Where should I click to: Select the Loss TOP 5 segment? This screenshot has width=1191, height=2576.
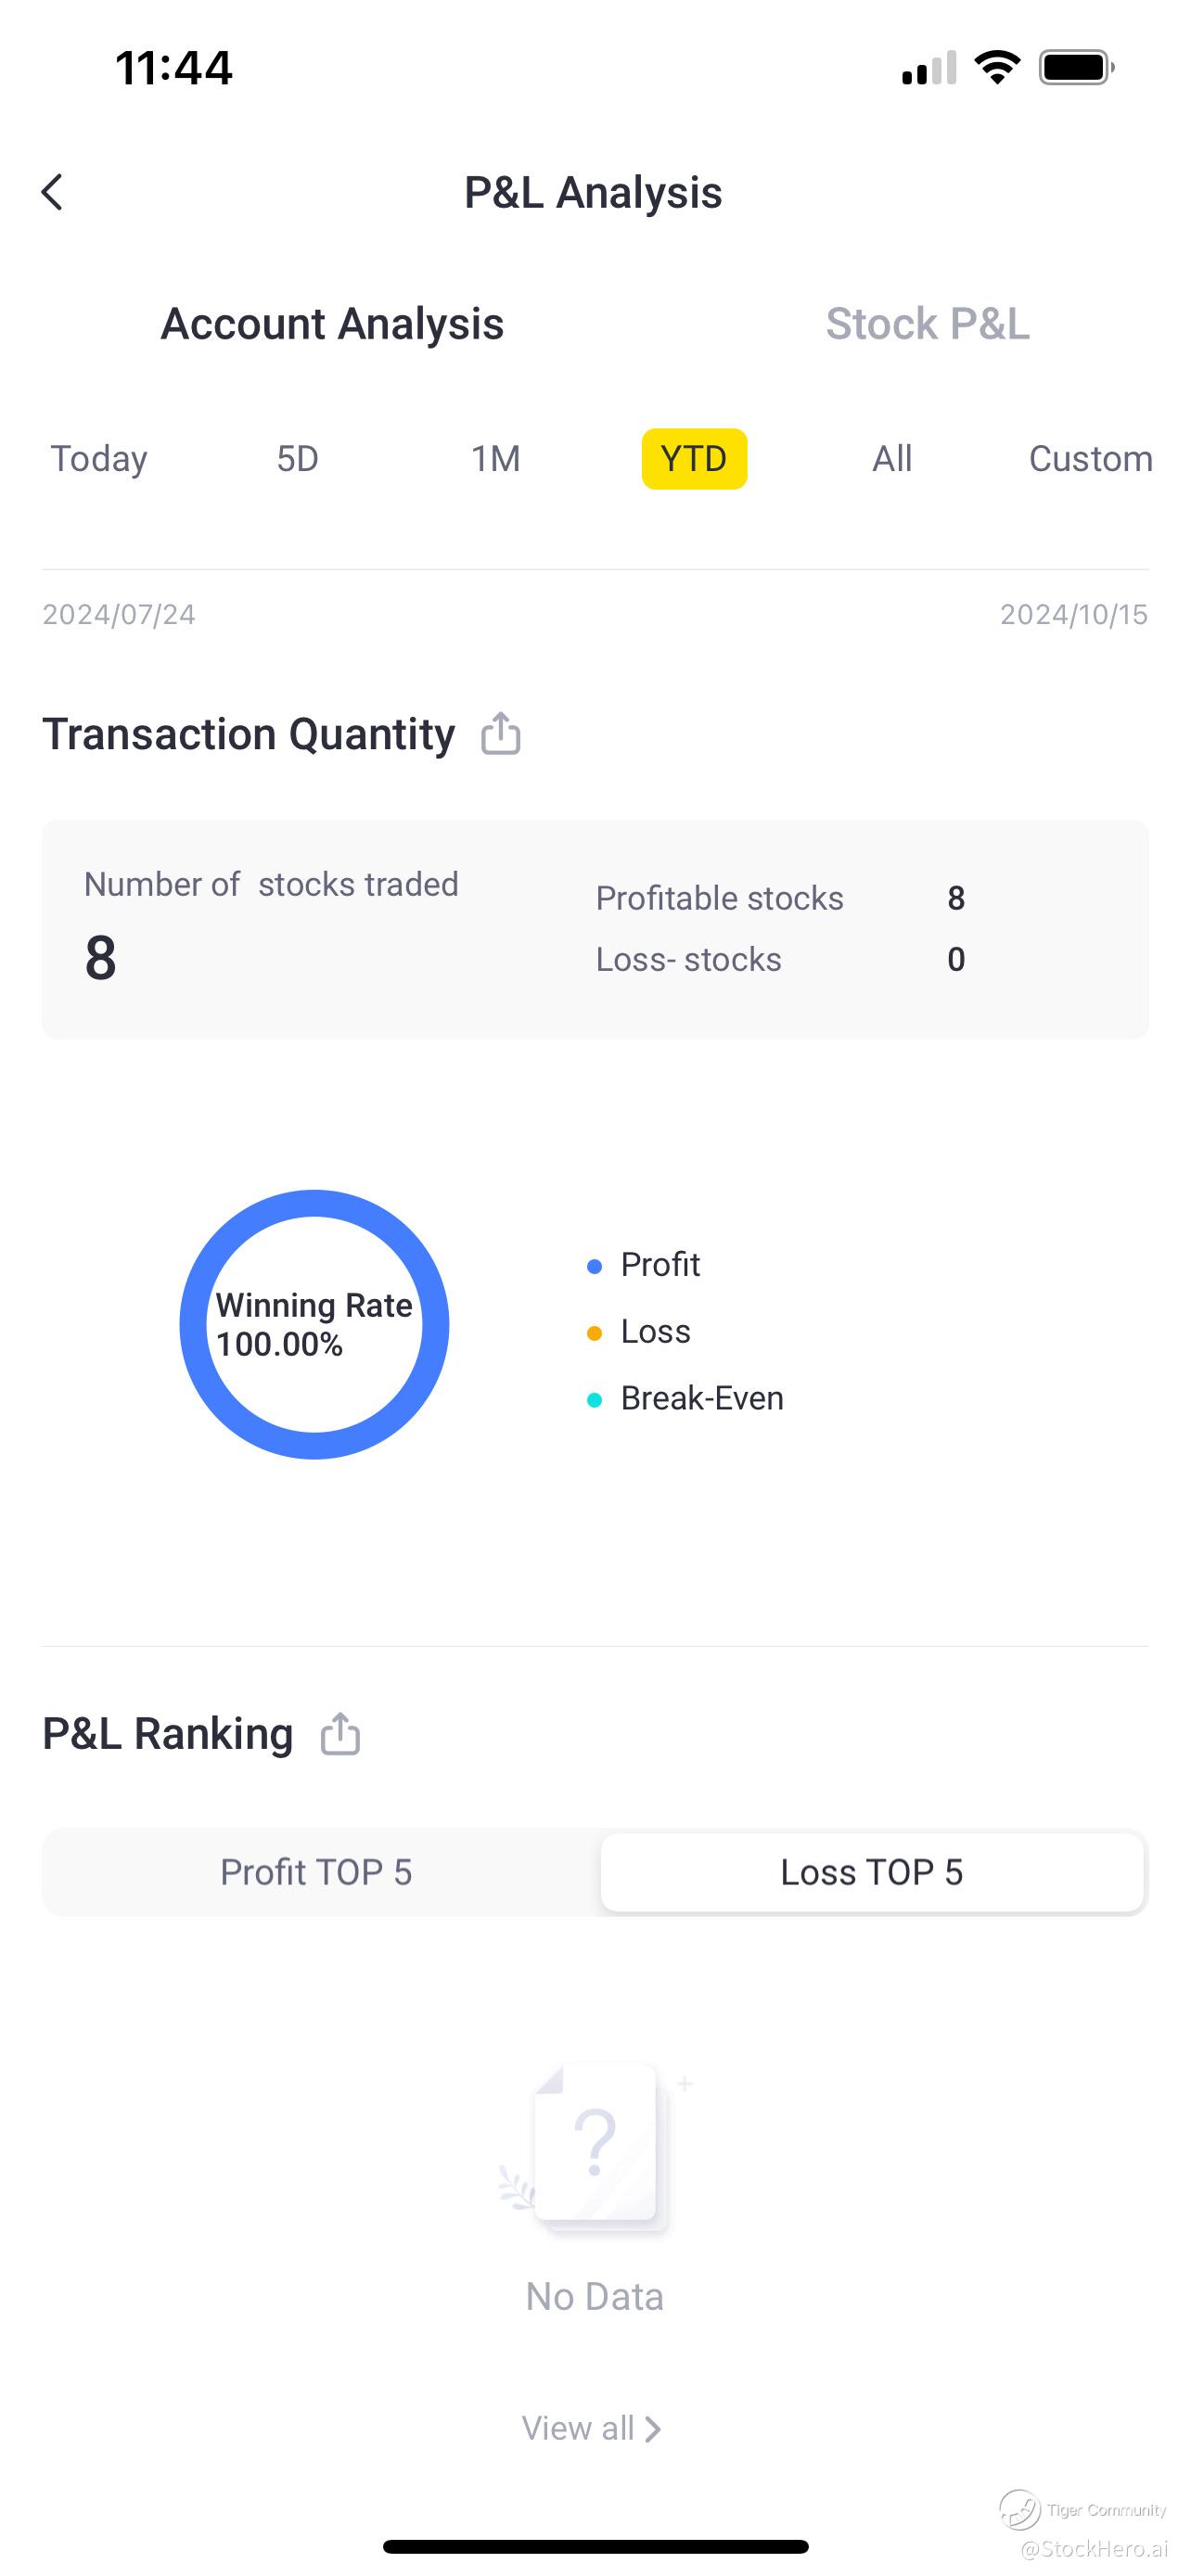pos(871,1872)
